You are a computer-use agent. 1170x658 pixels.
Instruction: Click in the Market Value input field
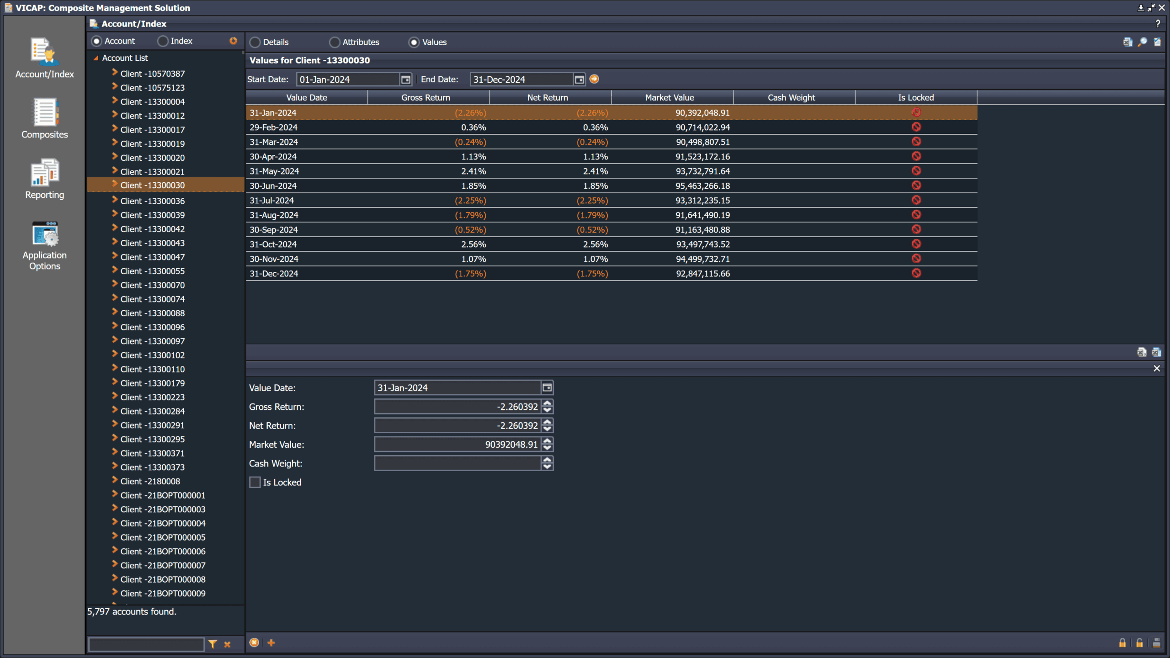pyautogui.click(x=457, y=444)
